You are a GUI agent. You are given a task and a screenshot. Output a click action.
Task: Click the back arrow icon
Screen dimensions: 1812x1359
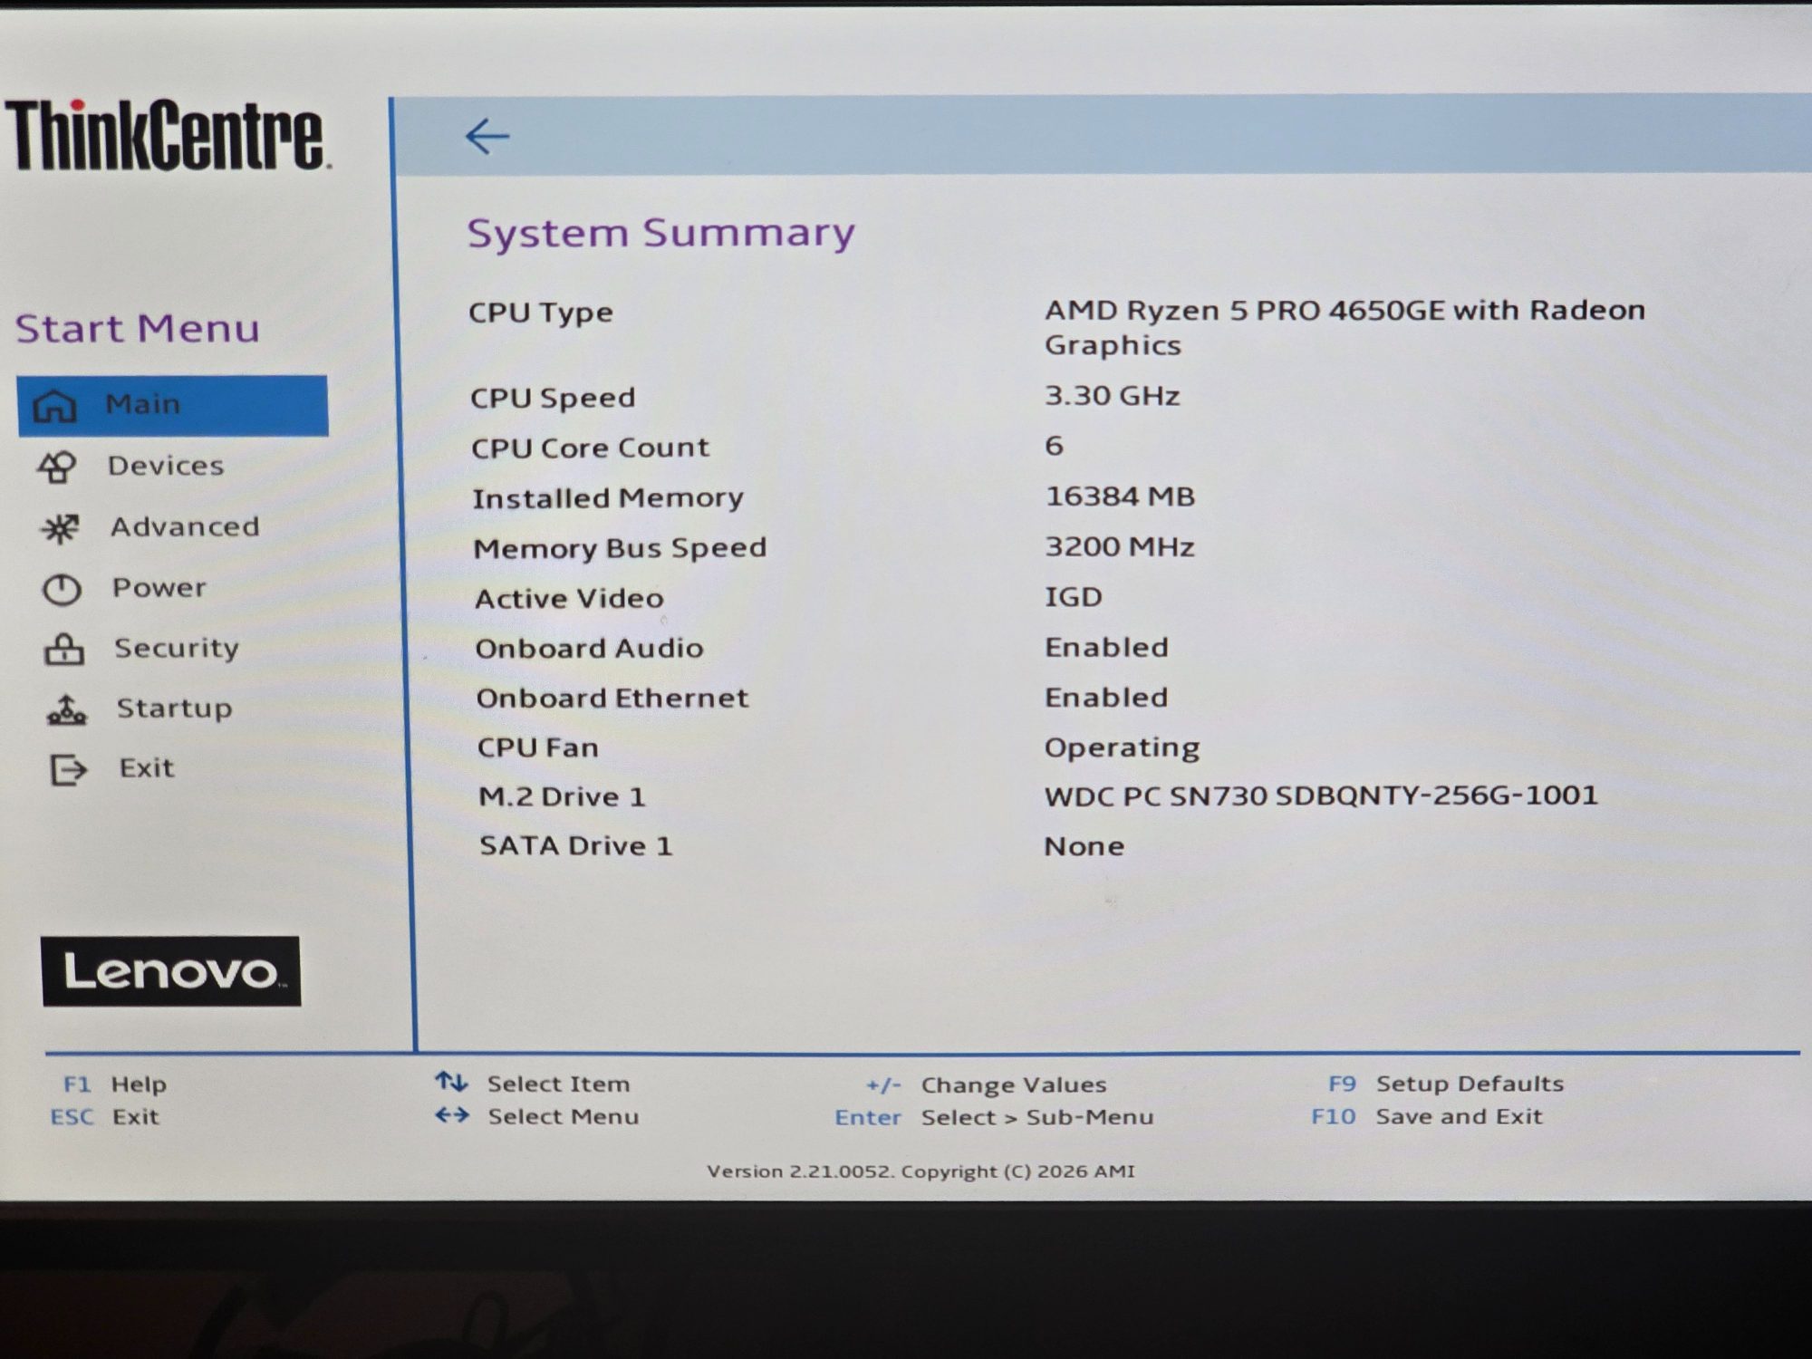click(x=487, y=137)
